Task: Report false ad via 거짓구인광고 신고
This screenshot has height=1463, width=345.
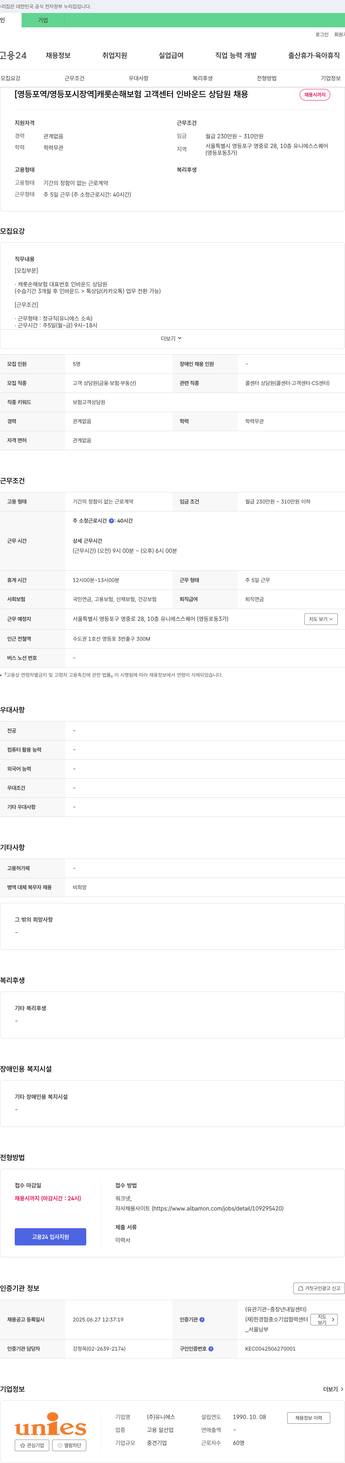Action: pyautogui.click(x=319, y=1288)
